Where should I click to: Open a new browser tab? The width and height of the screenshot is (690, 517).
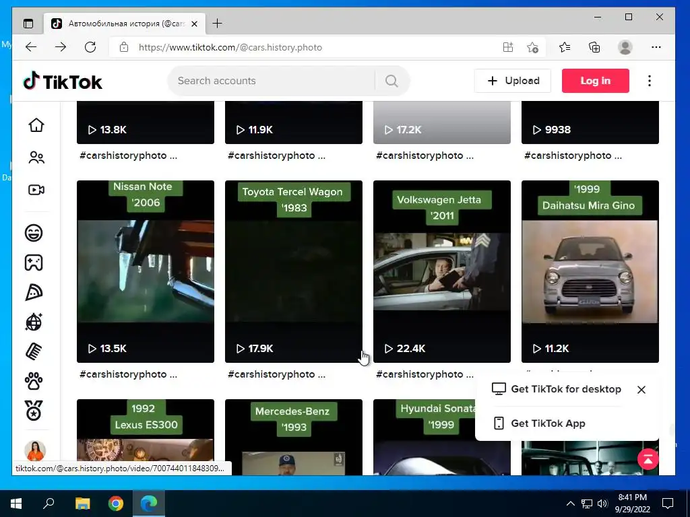click(x=218, y=24)
